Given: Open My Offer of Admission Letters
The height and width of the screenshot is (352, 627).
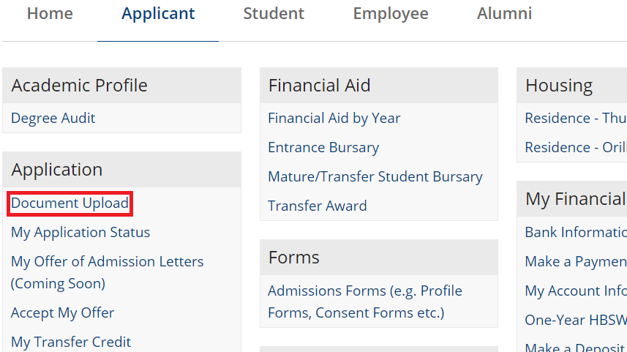Looking at the screenshot, I should (x=107, y=262).
